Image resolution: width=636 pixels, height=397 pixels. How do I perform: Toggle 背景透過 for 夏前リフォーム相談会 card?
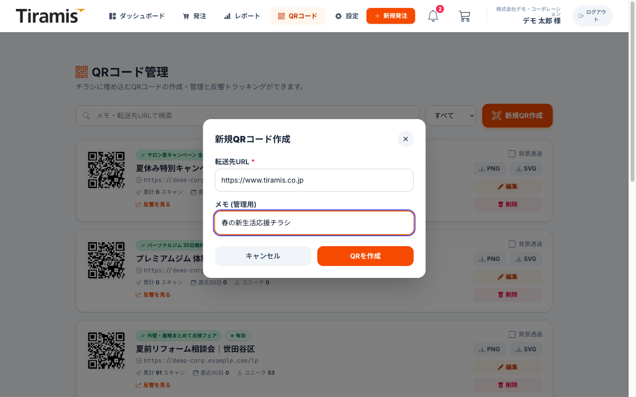click(x=512, y=334)
